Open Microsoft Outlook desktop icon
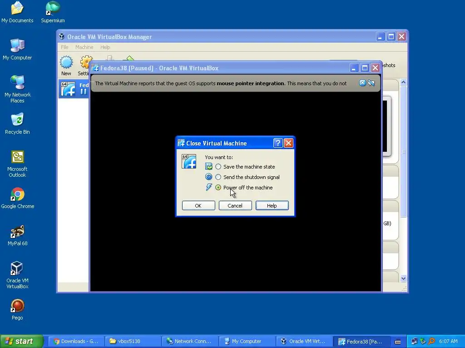The width and height of the screenshot is (465, 348). click(x=17, y=164)
